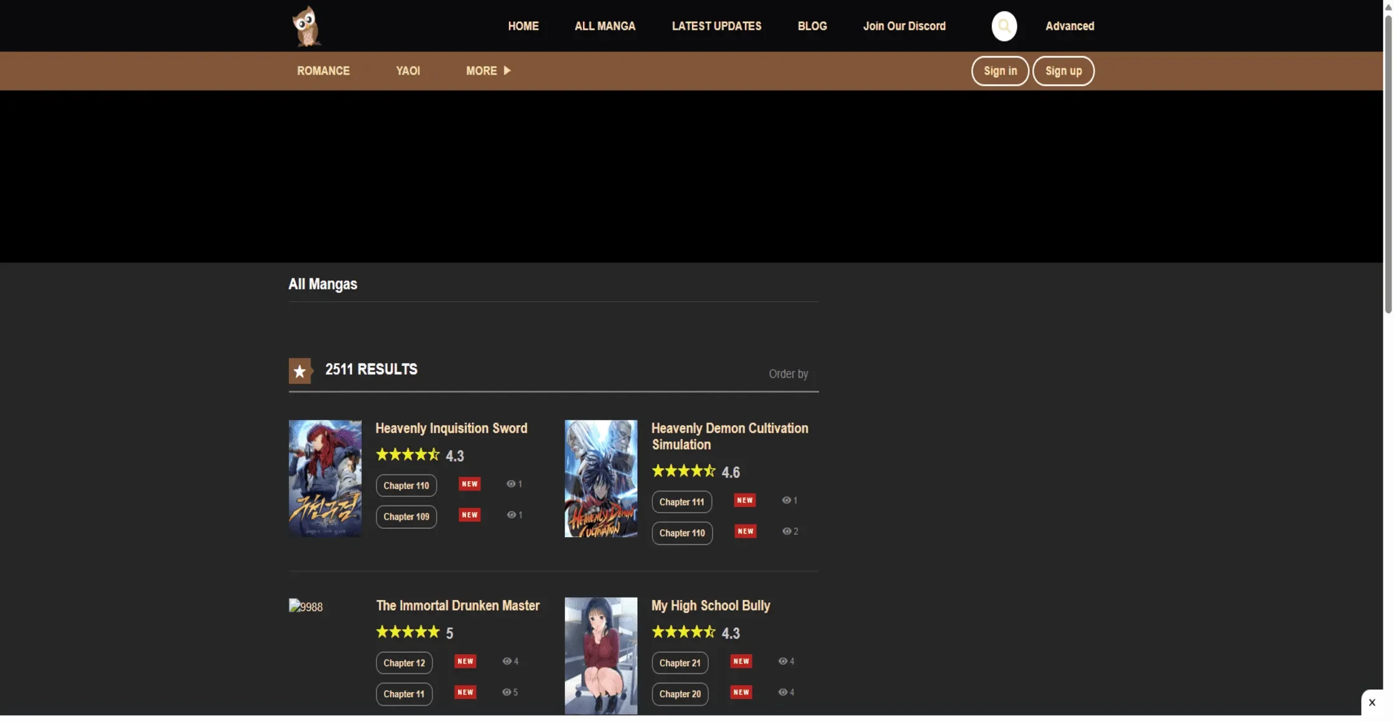Click the Sign in button
This screenshot has width=1394, height=722.
pyautogui.click(x=999, y=70)
